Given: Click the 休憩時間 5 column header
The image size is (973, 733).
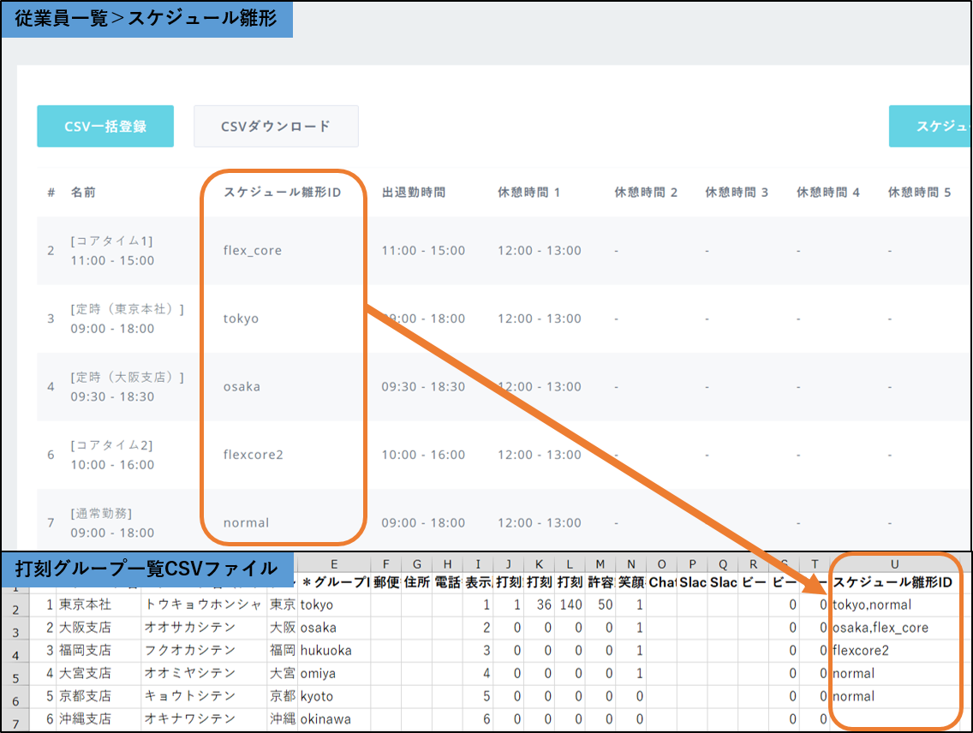Looking at the screenshot, I should pyautogui.click(x=919, y=193).
